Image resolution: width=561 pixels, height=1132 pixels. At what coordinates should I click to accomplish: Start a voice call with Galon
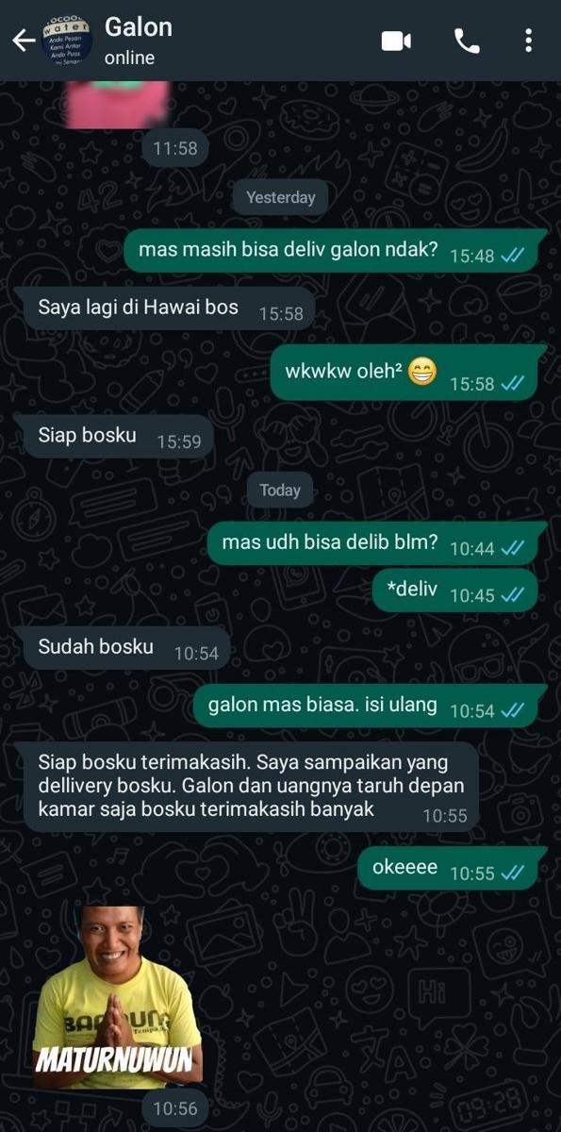pos(467,41)
